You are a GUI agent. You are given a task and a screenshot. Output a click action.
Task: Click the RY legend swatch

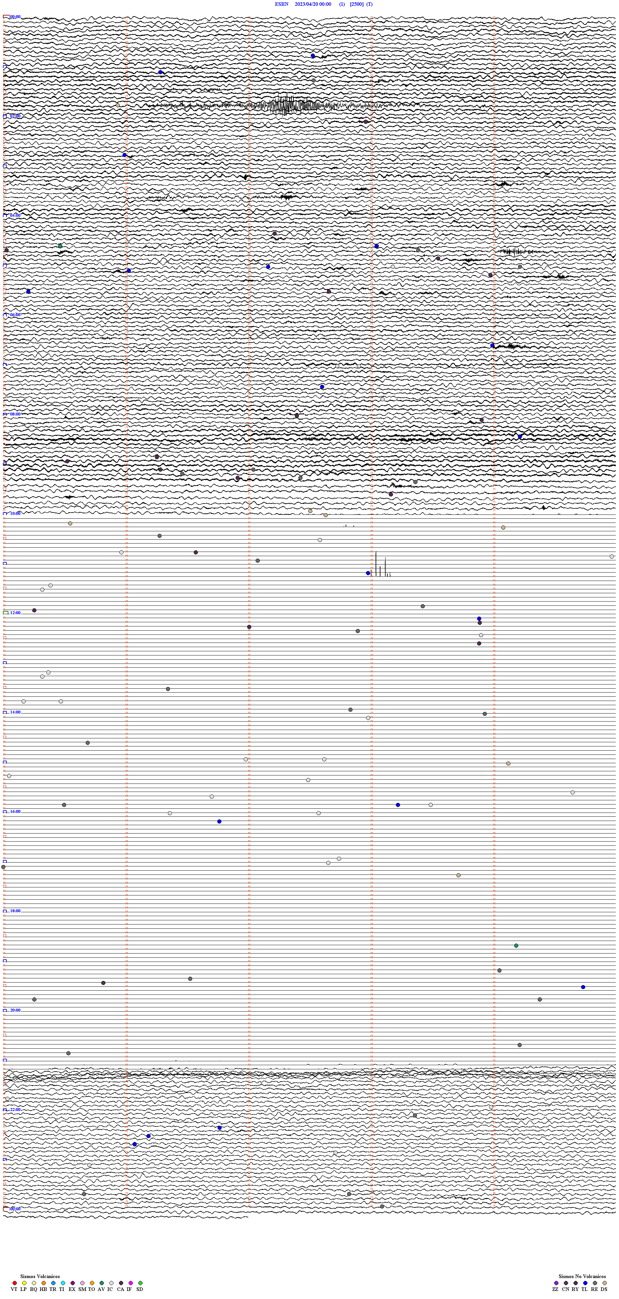tap(576, 1283)
